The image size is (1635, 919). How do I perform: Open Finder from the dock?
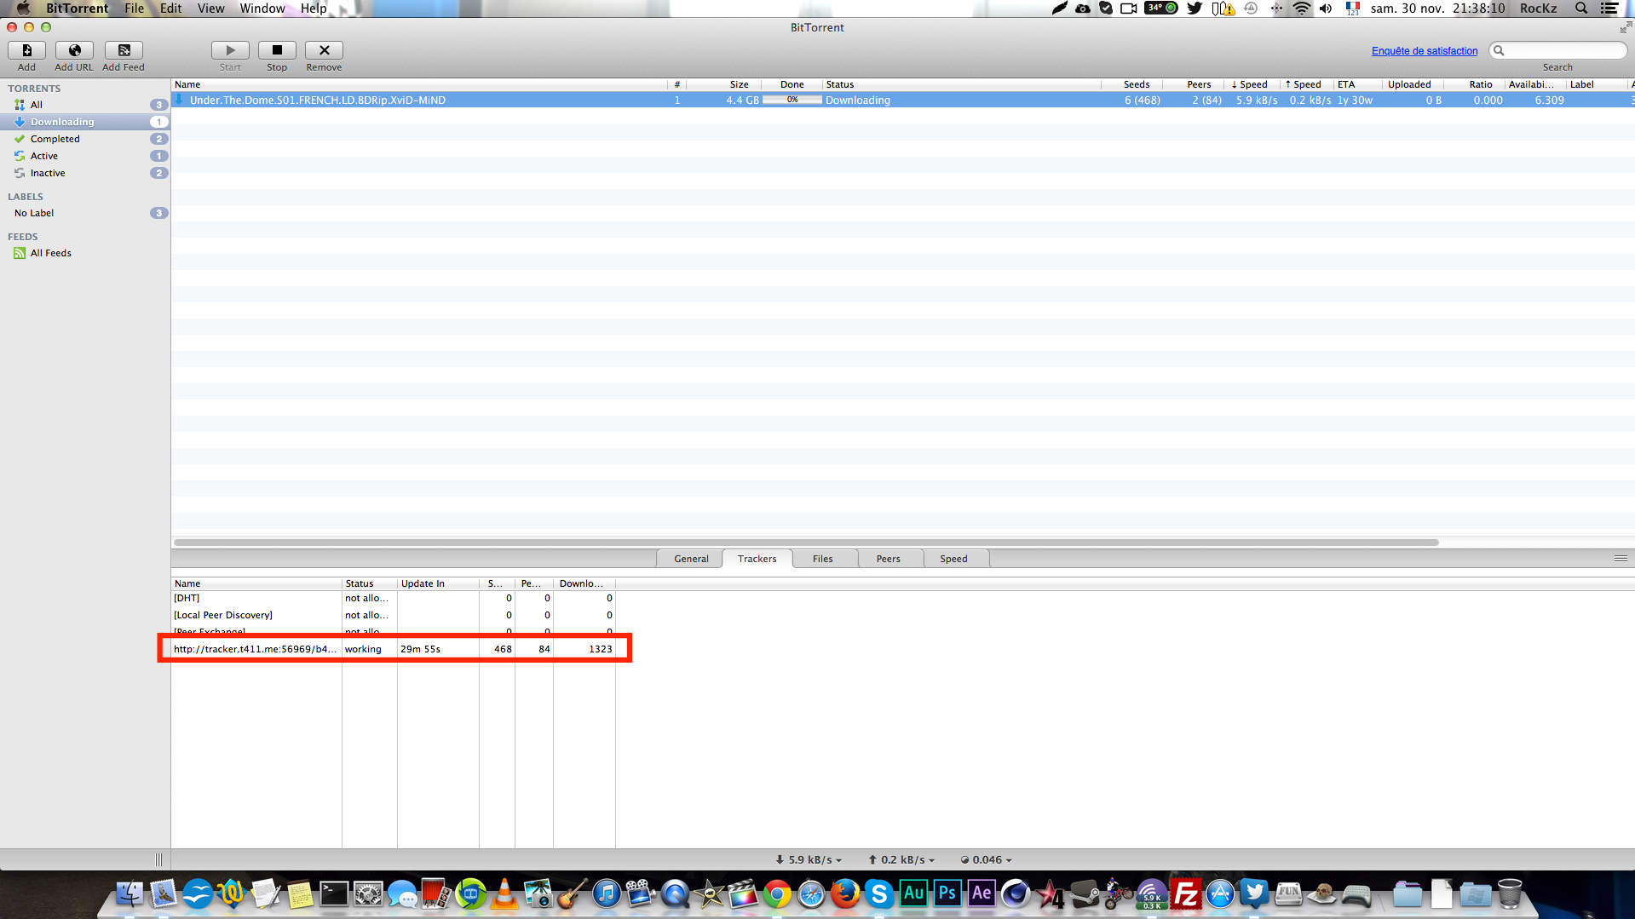129,894
